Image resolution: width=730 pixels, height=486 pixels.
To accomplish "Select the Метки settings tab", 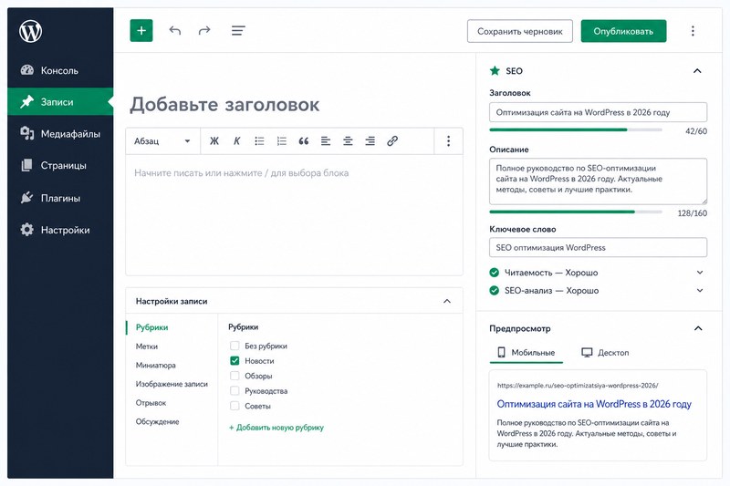I will [x=147, y=346].
